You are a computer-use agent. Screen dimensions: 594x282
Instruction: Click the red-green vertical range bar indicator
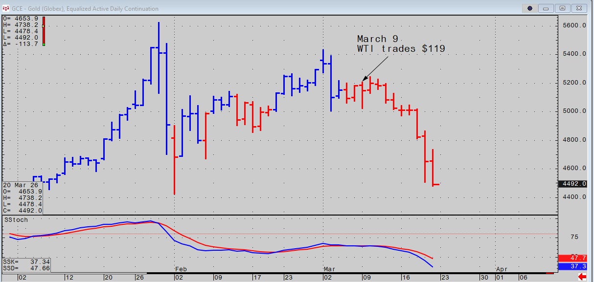click(44, 31)
